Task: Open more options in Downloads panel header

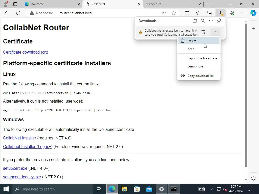Action: tap(211, 21)
